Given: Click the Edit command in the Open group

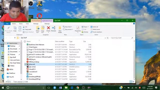Looking at the screenshot, I should [x=84, y=29].
